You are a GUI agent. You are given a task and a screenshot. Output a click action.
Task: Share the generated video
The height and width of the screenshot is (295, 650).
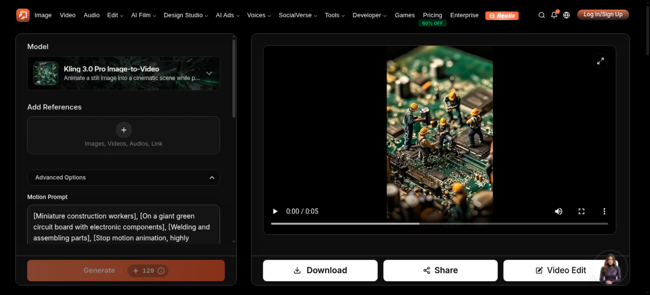440,270
